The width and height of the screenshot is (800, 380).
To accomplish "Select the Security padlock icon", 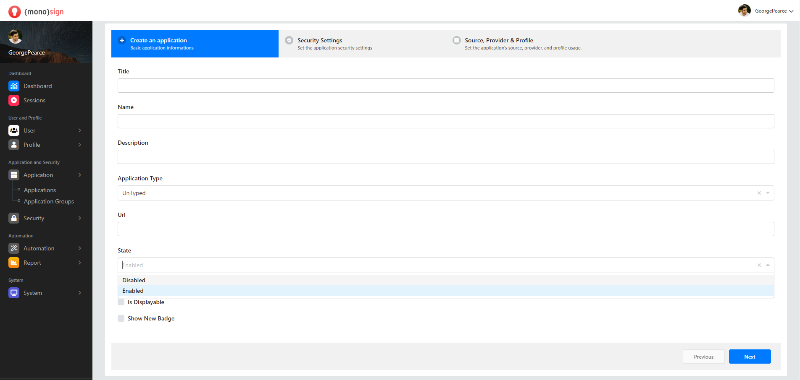I will point(14,218).
